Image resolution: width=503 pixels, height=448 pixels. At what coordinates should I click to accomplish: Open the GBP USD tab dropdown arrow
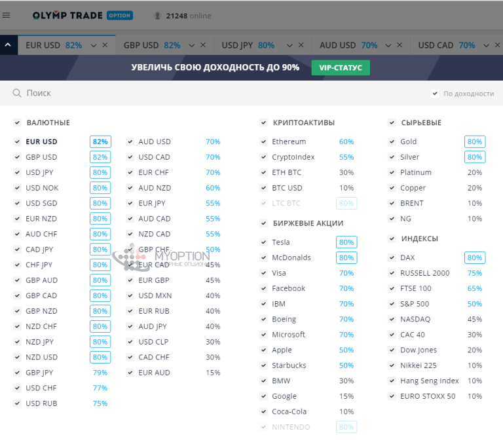tap(192, 46)
